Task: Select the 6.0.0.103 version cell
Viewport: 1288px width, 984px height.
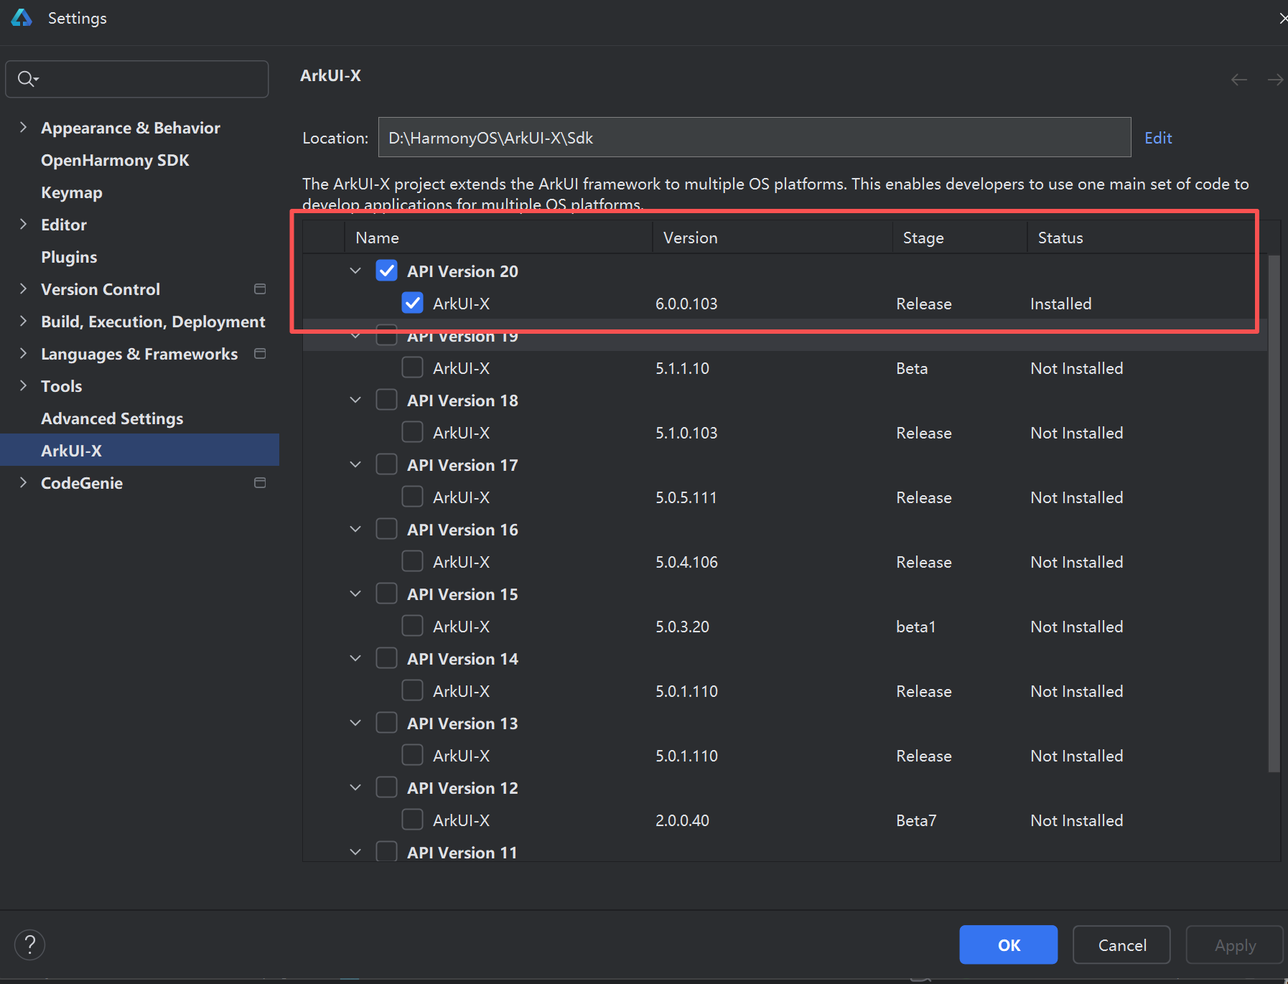Action: pos(686,304)
